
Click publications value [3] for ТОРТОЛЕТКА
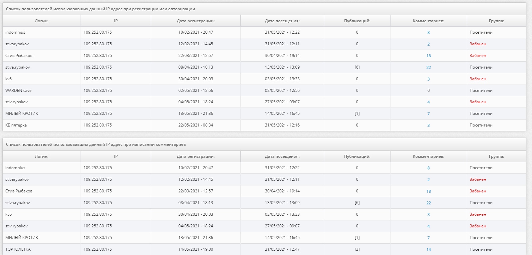click(x=357, y=249)
